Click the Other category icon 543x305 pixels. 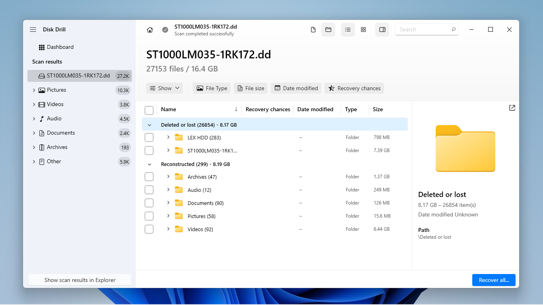pos(42,162)
